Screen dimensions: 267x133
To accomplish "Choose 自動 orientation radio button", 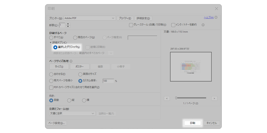I will (x=51, y=100).
